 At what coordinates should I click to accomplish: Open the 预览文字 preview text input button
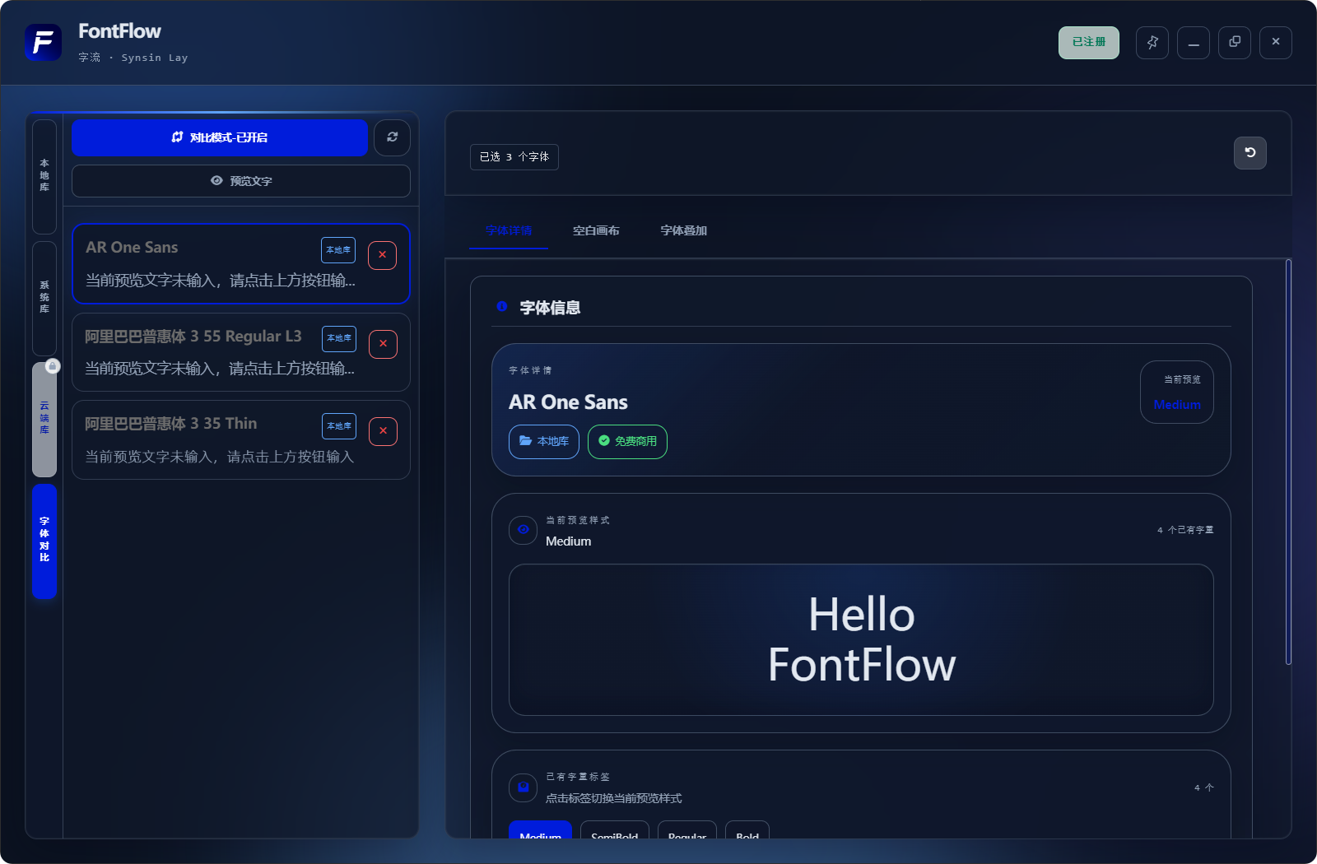(241, 181)
